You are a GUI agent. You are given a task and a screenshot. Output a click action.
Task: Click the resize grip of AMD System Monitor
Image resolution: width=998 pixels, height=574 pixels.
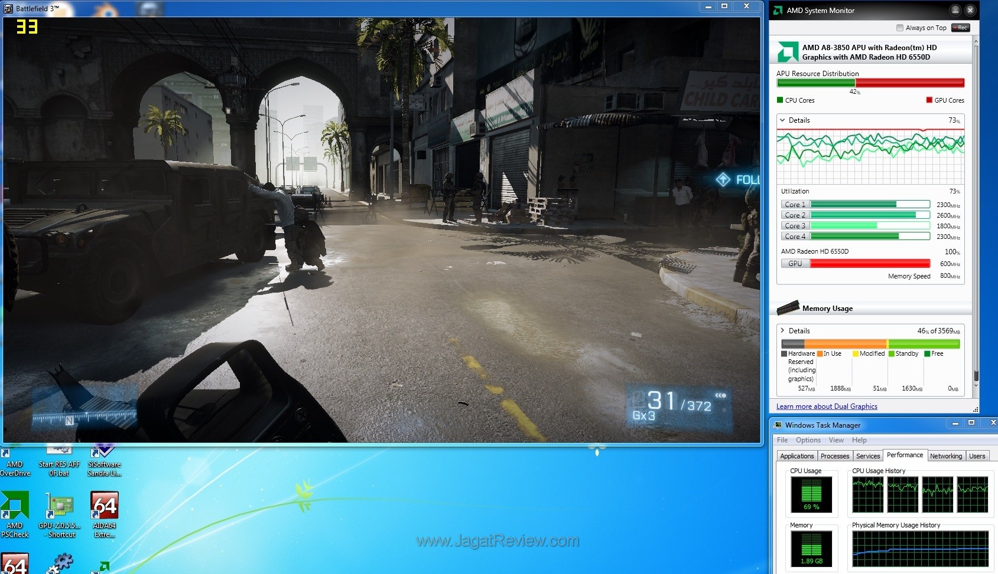tap(976, 409)
